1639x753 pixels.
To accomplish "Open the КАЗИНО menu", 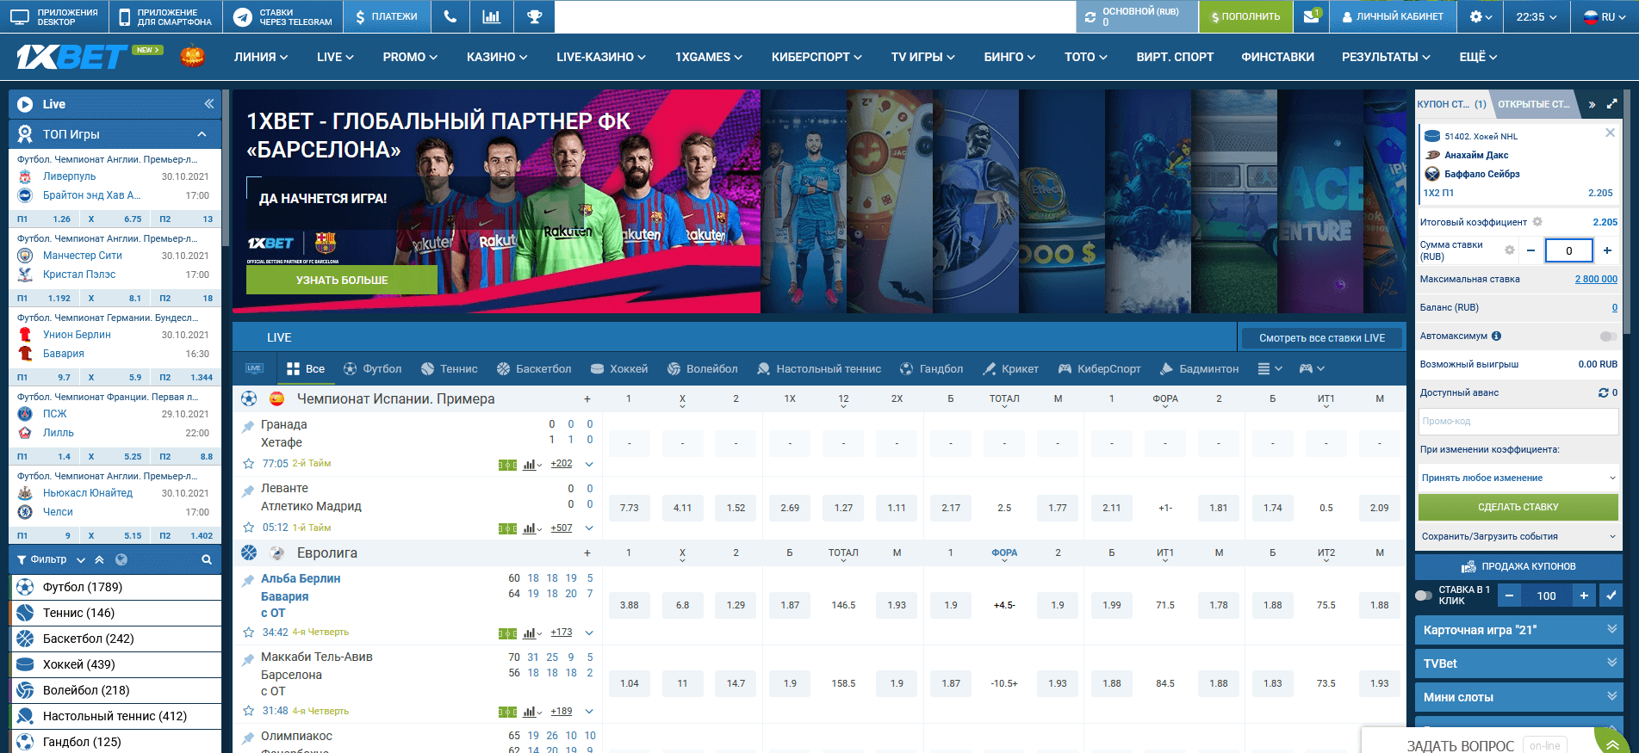I will tap(497, 57).
